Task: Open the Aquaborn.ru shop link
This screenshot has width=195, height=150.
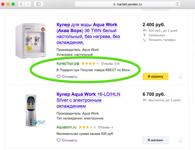Action: pyautogui.click(x=66, y=127)
